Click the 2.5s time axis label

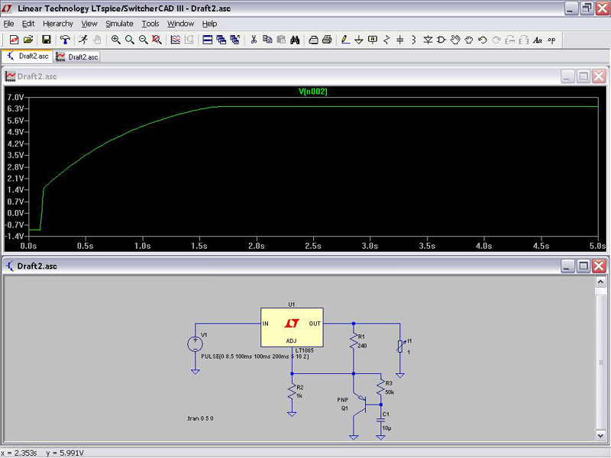point(313,246)
